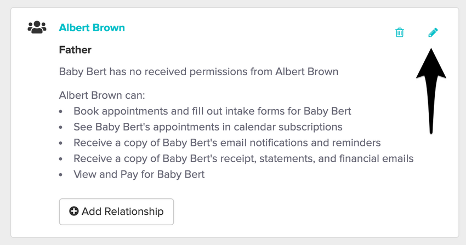Click the bullet dot before Book appointments
Image resolution: width=466 pixels, height=245 pixels.
point(61,112)
